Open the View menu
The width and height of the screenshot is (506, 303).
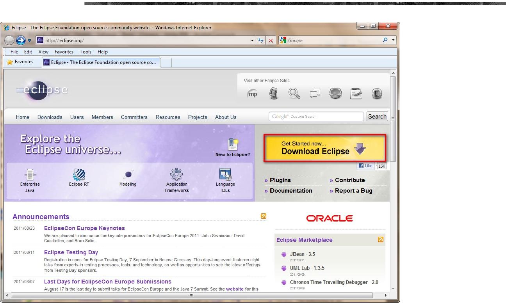pos(43,52)
